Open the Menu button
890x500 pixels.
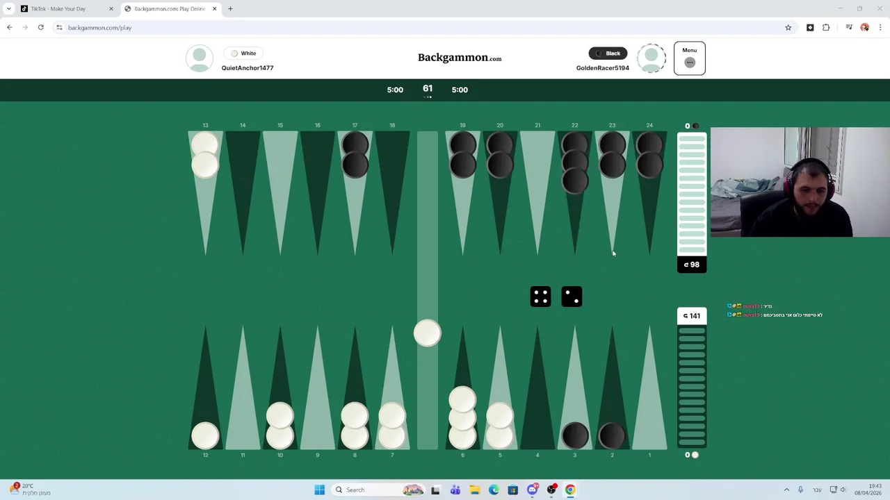coord(689,58)
